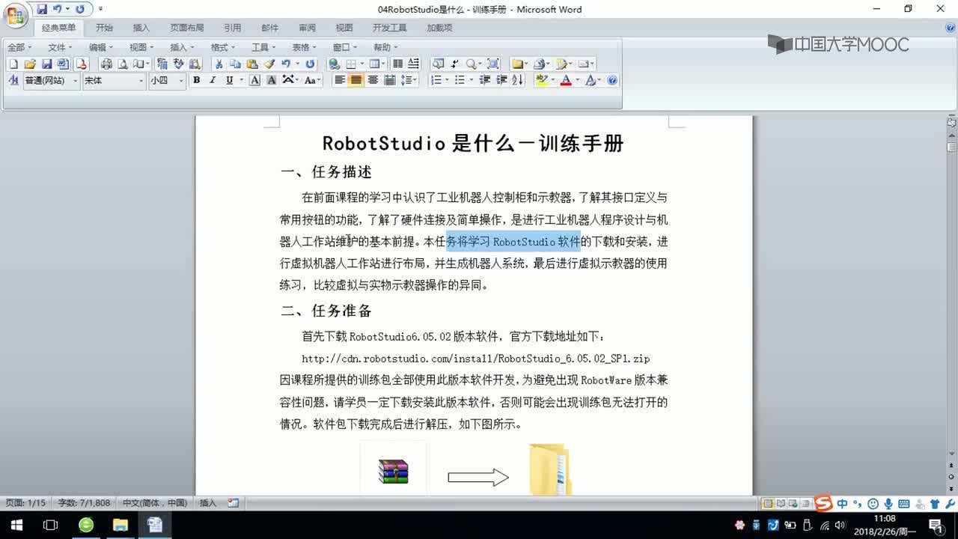Open help with blue question icon
Image resolution: width=958 pixels, height=539 pixels.
coord(612,80)
